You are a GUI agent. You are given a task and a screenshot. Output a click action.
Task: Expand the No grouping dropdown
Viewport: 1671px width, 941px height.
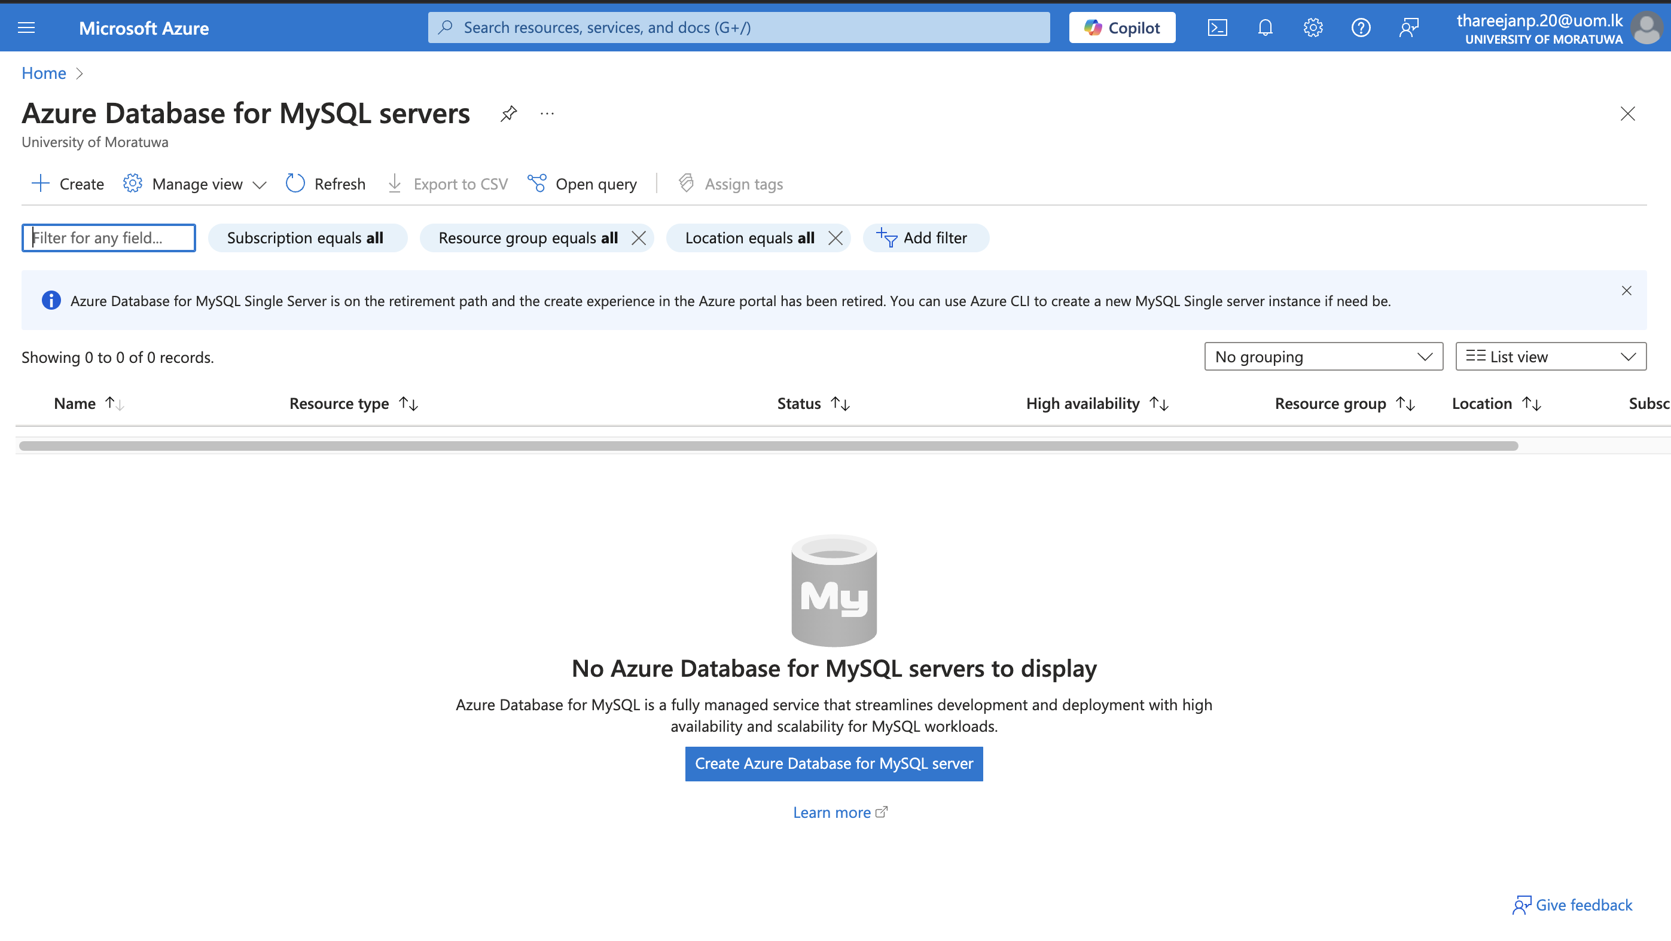(x=1324, y=357)
